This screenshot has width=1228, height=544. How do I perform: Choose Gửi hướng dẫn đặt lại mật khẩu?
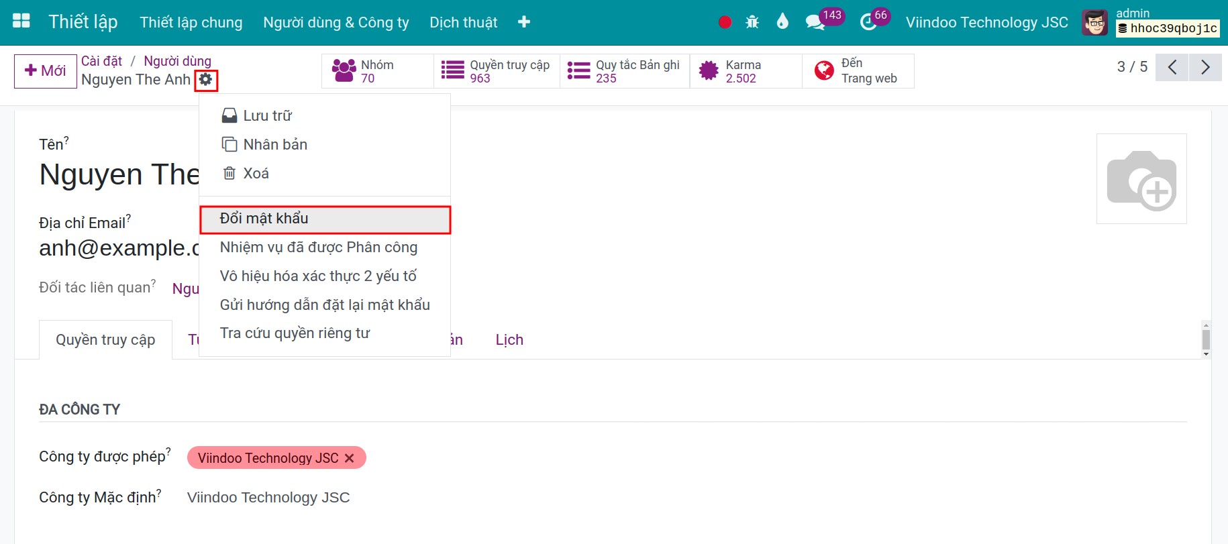click(x=325, y=305)
